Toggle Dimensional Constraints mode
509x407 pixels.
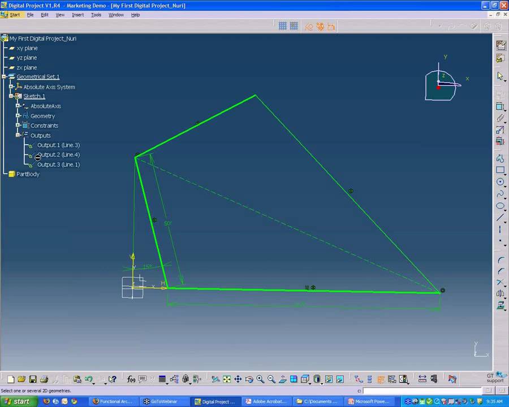[331, 27]
